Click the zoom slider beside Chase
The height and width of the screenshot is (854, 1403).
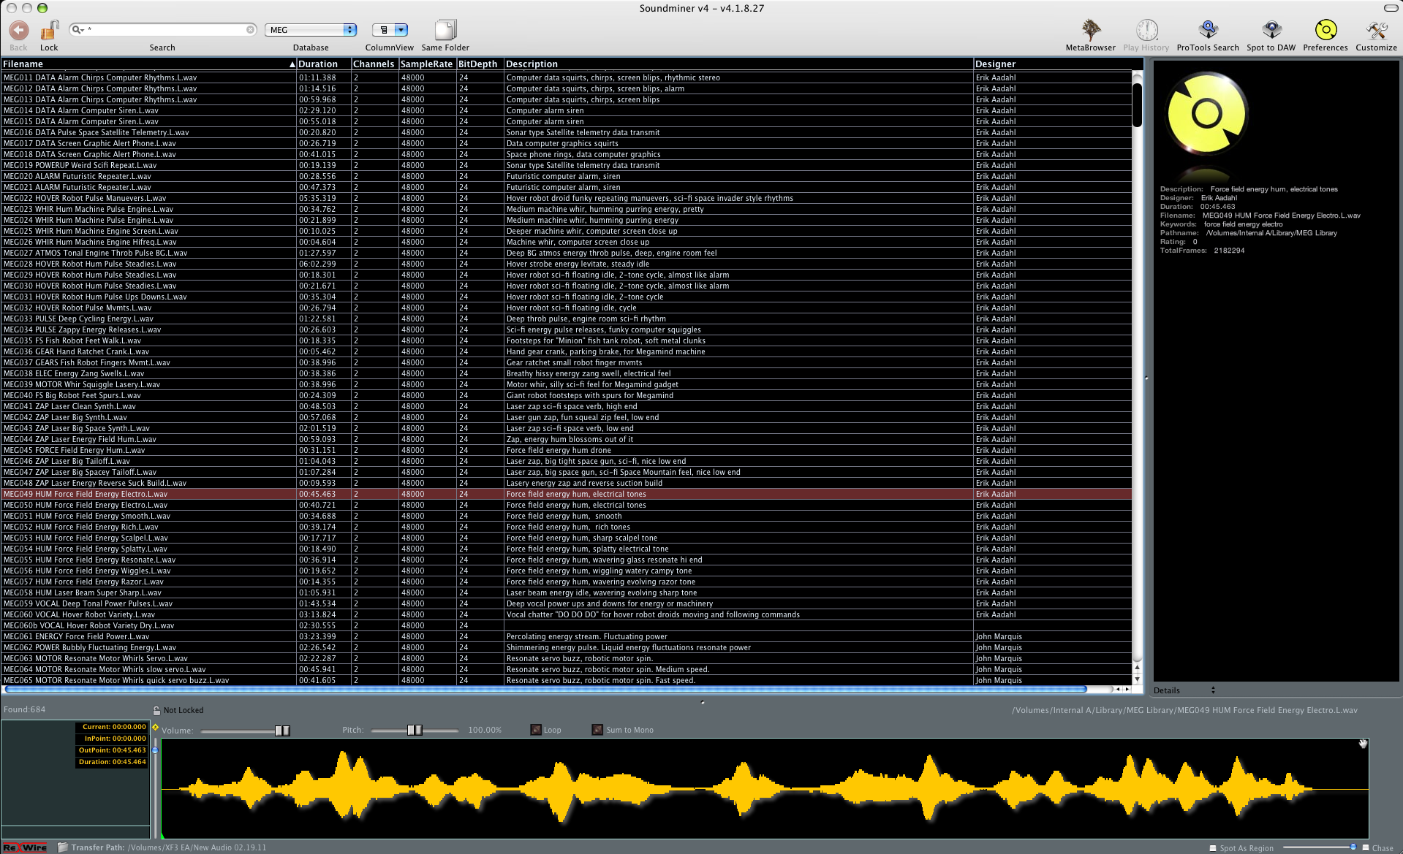(x=1320, y=847)
